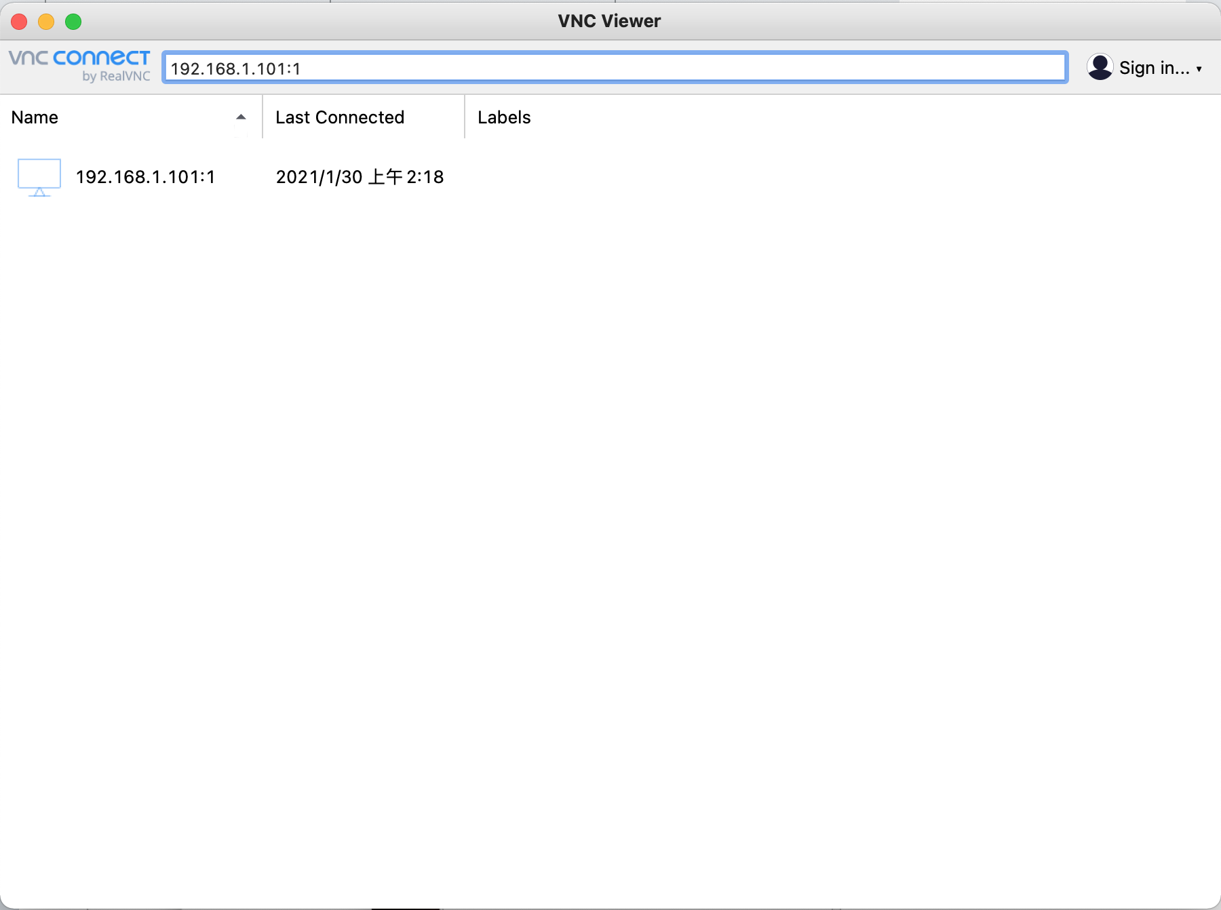Maximize VNC Viewer with the green button
Viewport: 1221px width, 910px height.
click(73, 22)
